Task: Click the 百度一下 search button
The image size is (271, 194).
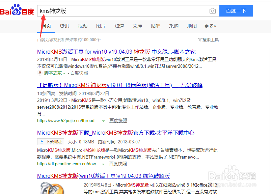Action: pos(236,11)
